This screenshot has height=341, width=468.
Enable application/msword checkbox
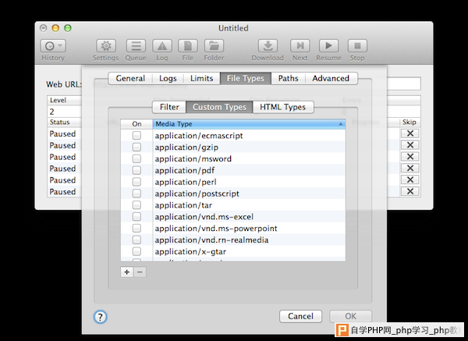click(136, 159)
